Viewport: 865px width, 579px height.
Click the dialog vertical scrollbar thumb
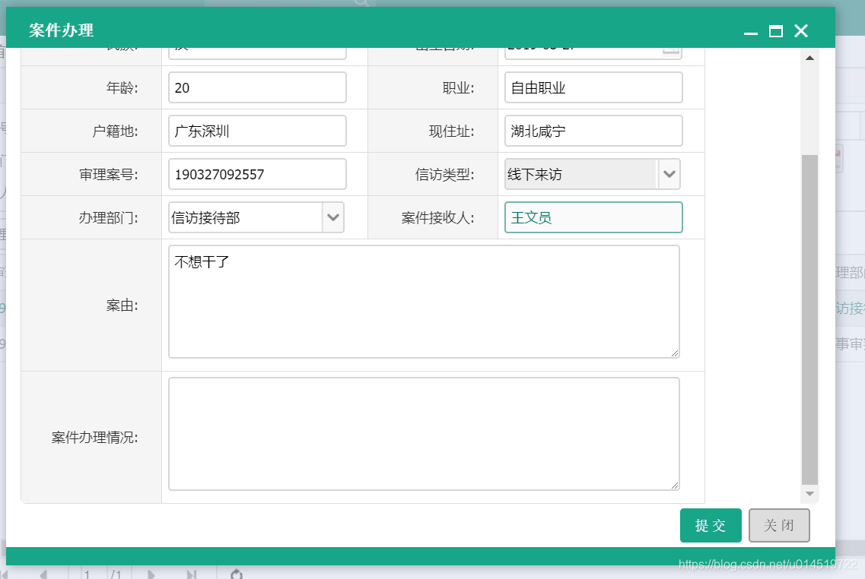click(809, 320)
